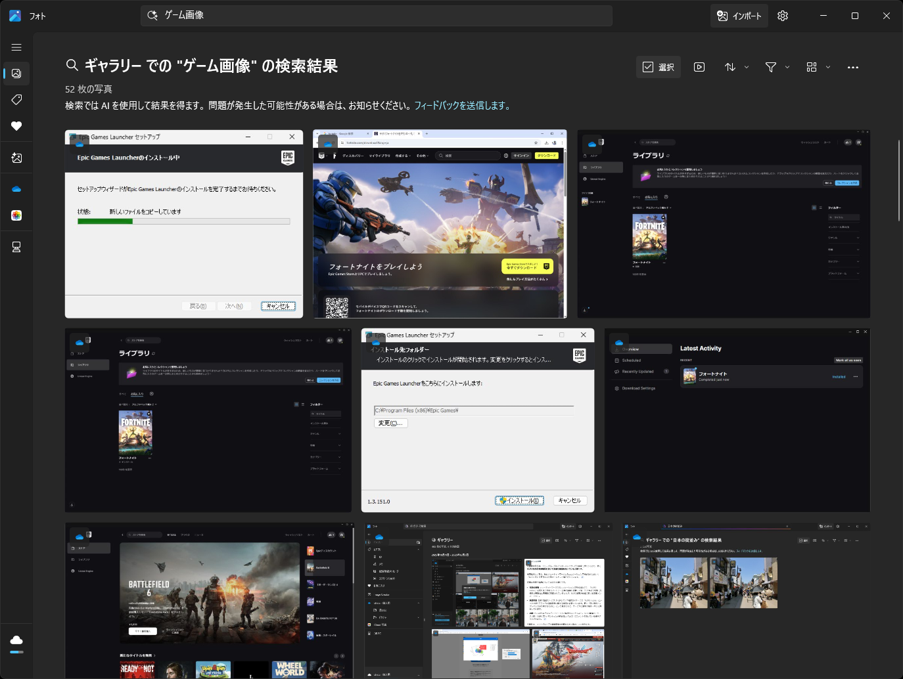Click the sort arrows icon in the toolbar
The image size is (903, 679).
point(731,66)
